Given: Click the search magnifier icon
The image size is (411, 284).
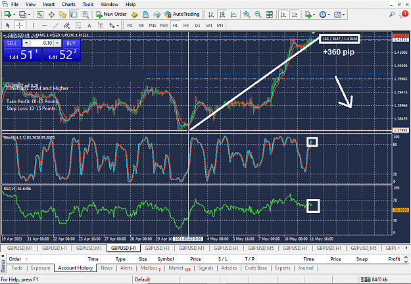Looking at the screenshot, I should [392, 14].
